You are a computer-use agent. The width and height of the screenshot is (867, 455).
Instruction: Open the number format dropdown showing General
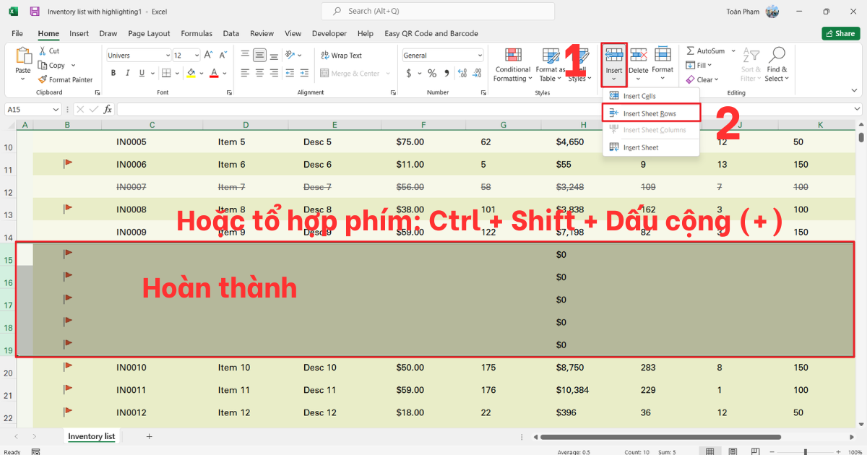coord(480,56)
